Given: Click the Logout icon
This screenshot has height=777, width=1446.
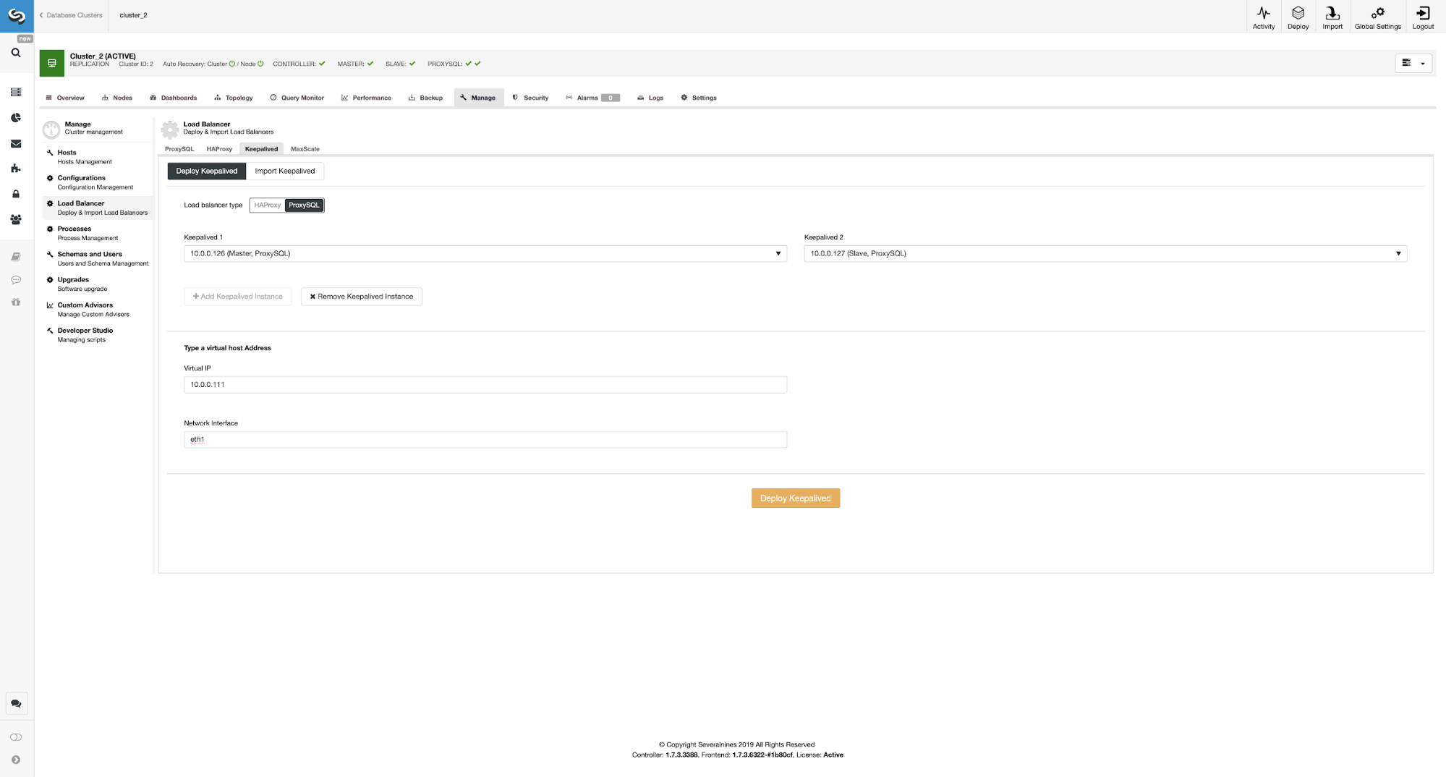Looking at the screenshot, I should click(x=1423, y=17).
